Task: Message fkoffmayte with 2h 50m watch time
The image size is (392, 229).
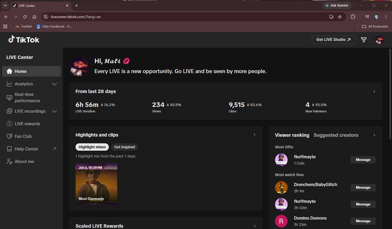Action: pos(363,204)
